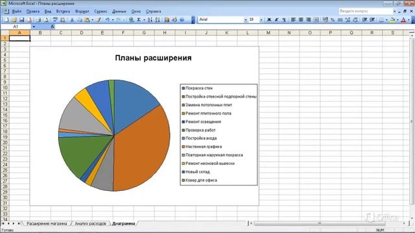Click the Open file folder icon
The width and height of the screenshot is (415, 233).
click(x=14, y=19)
